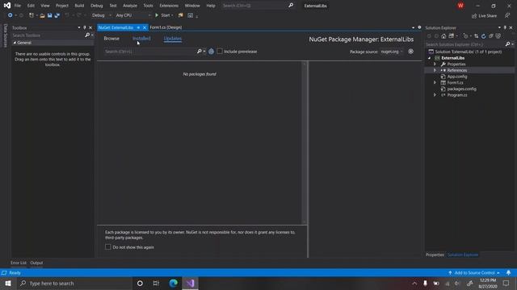Click the Search Solution Explorer field
The image size is (517, 290).
tap(465, 44)
